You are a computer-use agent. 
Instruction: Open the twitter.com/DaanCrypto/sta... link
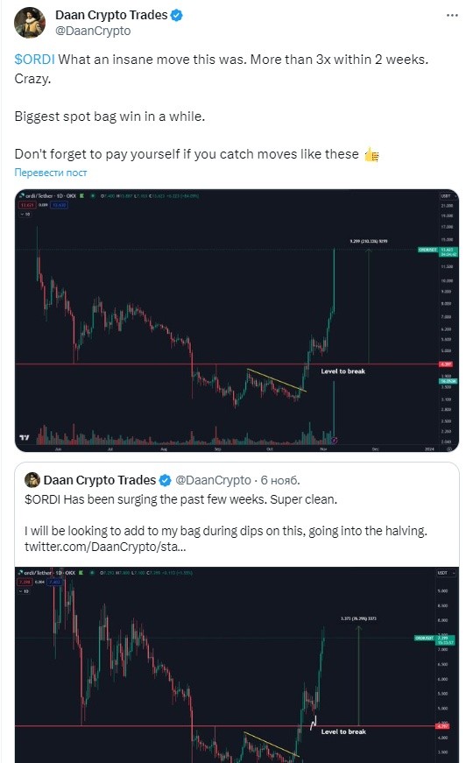point(105,547)
